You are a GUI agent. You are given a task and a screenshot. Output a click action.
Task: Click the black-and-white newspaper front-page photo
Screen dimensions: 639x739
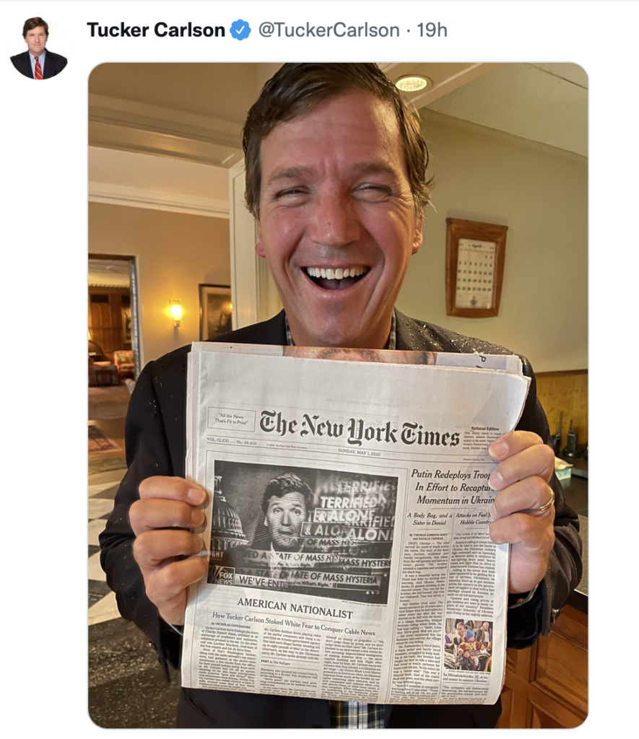302,532
